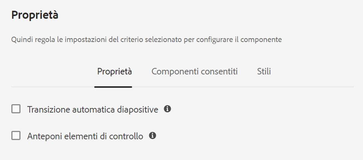Click info icon beside Anteponi elementi di controllo
Viewport: 363px width, 160px height.
[x=152, y=135]
